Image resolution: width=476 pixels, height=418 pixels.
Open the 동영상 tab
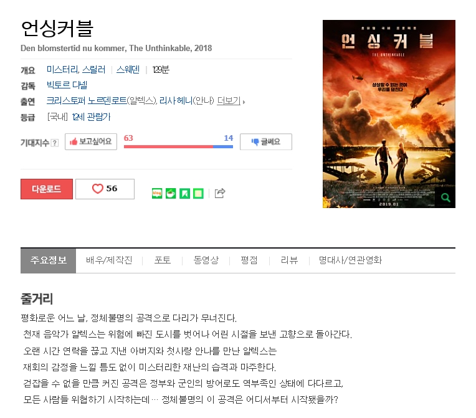tap(206, 260)
